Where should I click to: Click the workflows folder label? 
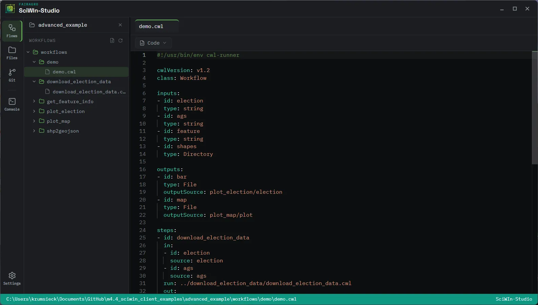[54, 52]
